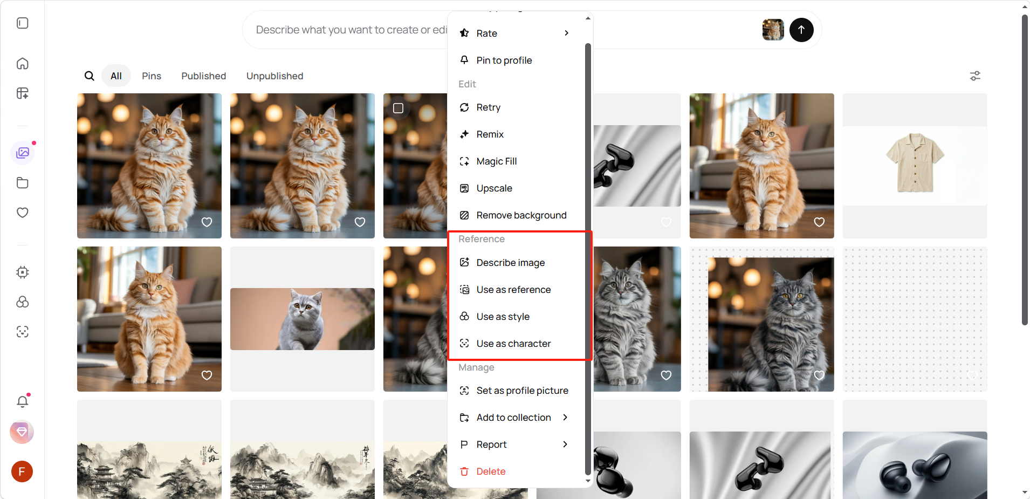Viewport: 1030px width, 499px height.
Task: Like the gray cat image beside the menu
Action: [x=667, y=375]
